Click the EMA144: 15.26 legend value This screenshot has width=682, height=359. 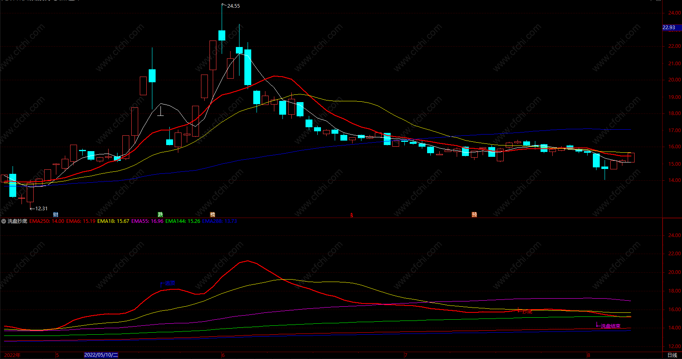coord(183,221)
